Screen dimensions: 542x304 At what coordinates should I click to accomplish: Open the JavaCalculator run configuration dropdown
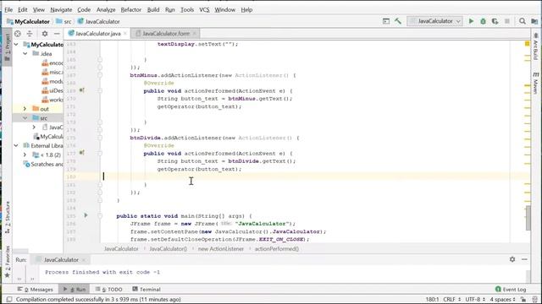tap(434, 21)
